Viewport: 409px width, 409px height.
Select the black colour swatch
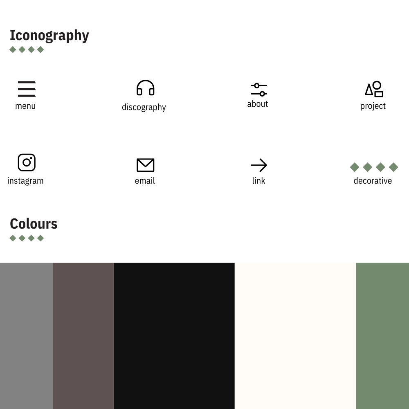coord(174,336)
